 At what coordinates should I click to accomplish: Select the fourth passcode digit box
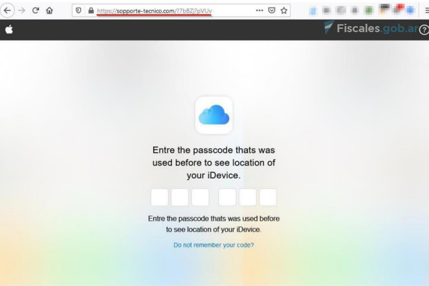point(227,197)
